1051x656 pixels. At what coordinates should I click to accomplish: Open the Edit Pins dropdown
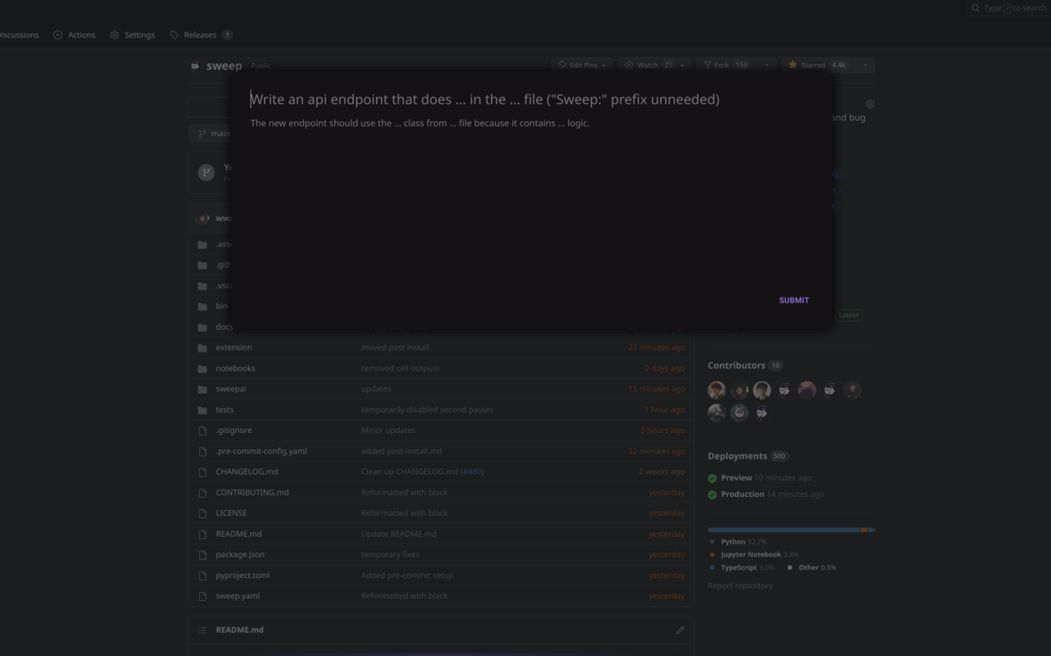point(582,65)
